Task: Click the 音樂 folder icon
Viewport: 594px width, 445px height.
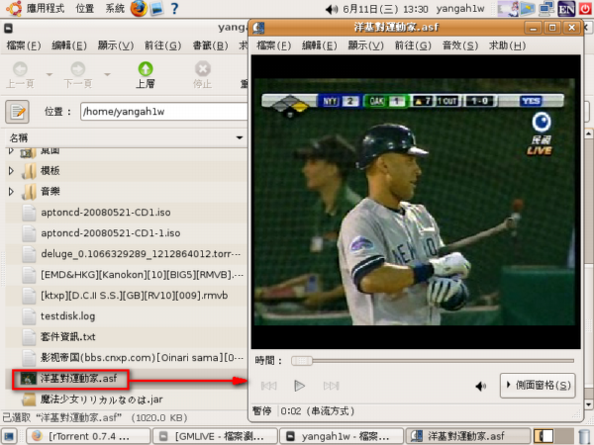Action: pyautogui.click(x=29, y=192)
